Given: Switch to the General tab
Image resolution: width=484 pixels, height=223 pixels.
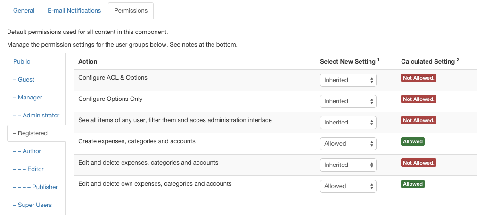Looking at the screenshot, I should pos(24,11).
